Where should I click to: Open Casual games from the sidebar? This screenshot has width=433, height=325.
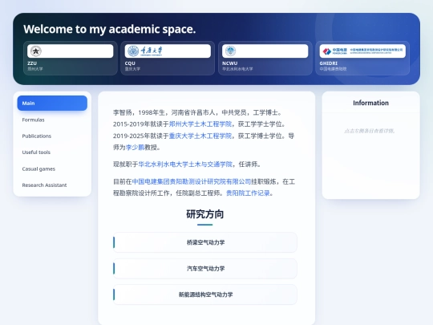coord(52,169)
